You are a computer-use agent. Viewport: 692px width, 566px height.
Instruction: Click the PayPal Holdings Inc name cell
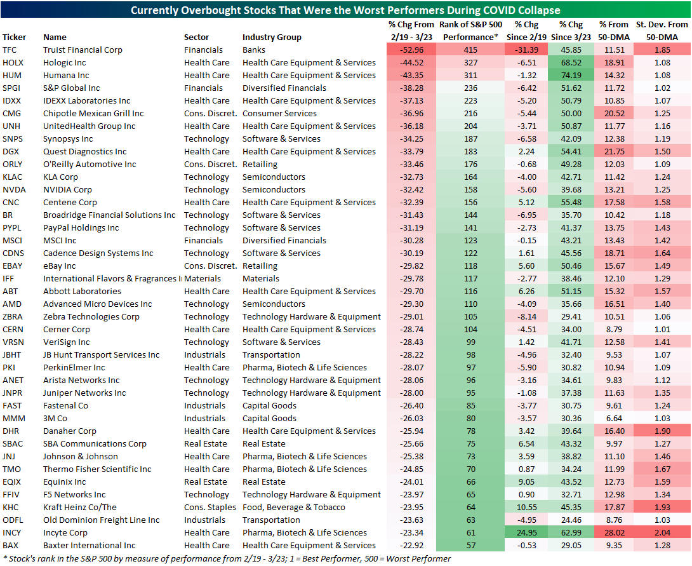(81, 227)
